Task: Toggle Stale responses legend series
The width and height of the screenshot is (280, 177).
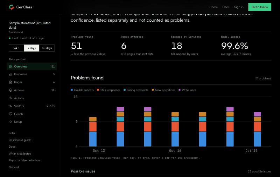Action: pos(108,90)
